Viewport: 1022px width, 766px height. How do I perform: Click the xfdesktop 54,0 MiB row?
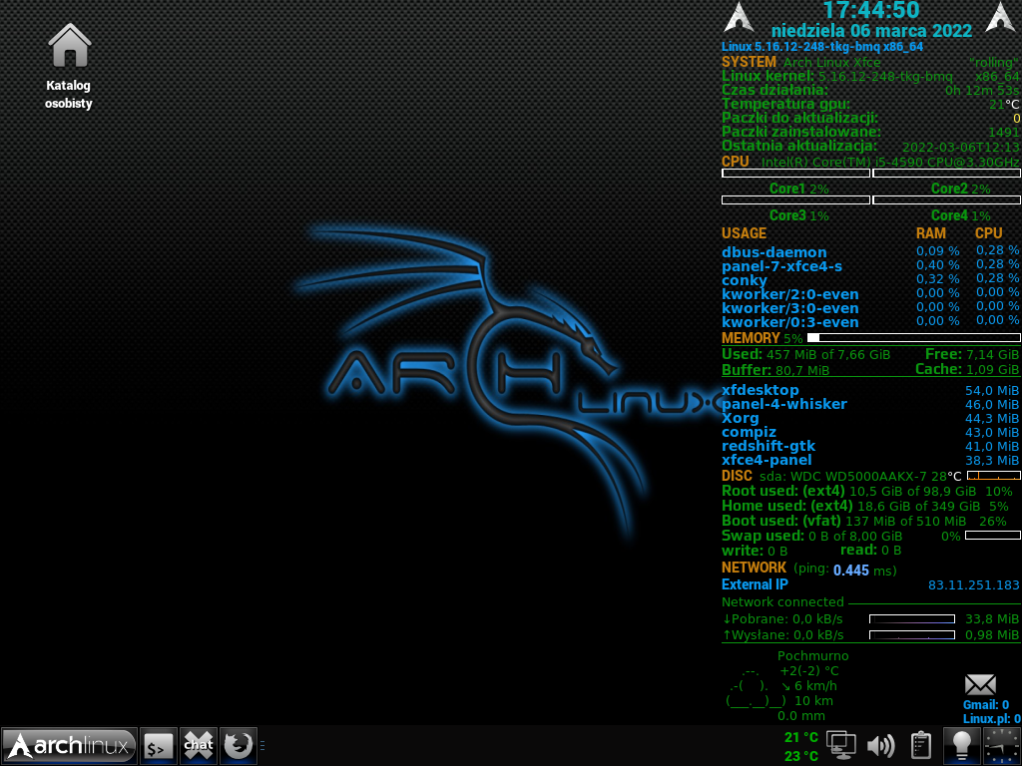coord(870,390)
